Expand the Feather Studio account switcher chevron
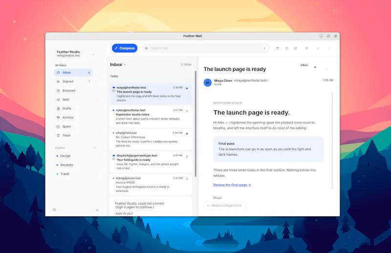The width and height of the screenshot is (391, 253). 93,55
